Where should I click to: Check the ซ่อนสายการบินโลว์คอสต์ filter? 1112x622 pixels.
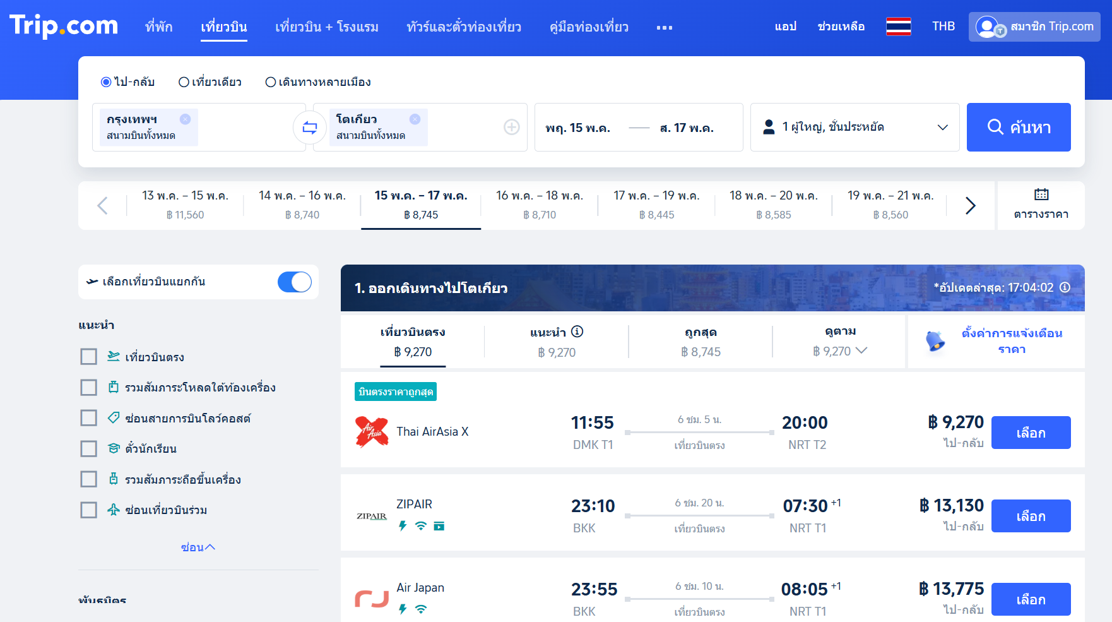pos(88,418)
